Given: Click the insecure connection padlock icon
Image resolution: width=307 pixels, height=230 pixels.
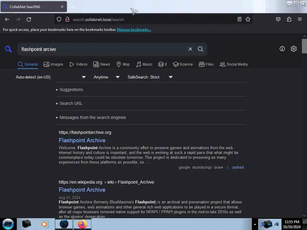Looking at the screenshot, I should 67,19.
